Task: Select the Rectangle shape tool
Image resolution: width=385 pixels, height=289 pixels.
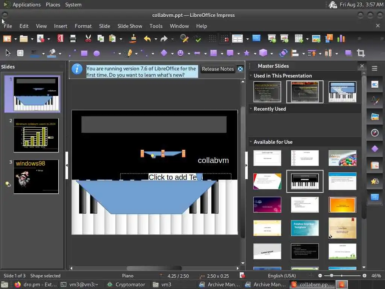Action: click(x=84, y=53)
